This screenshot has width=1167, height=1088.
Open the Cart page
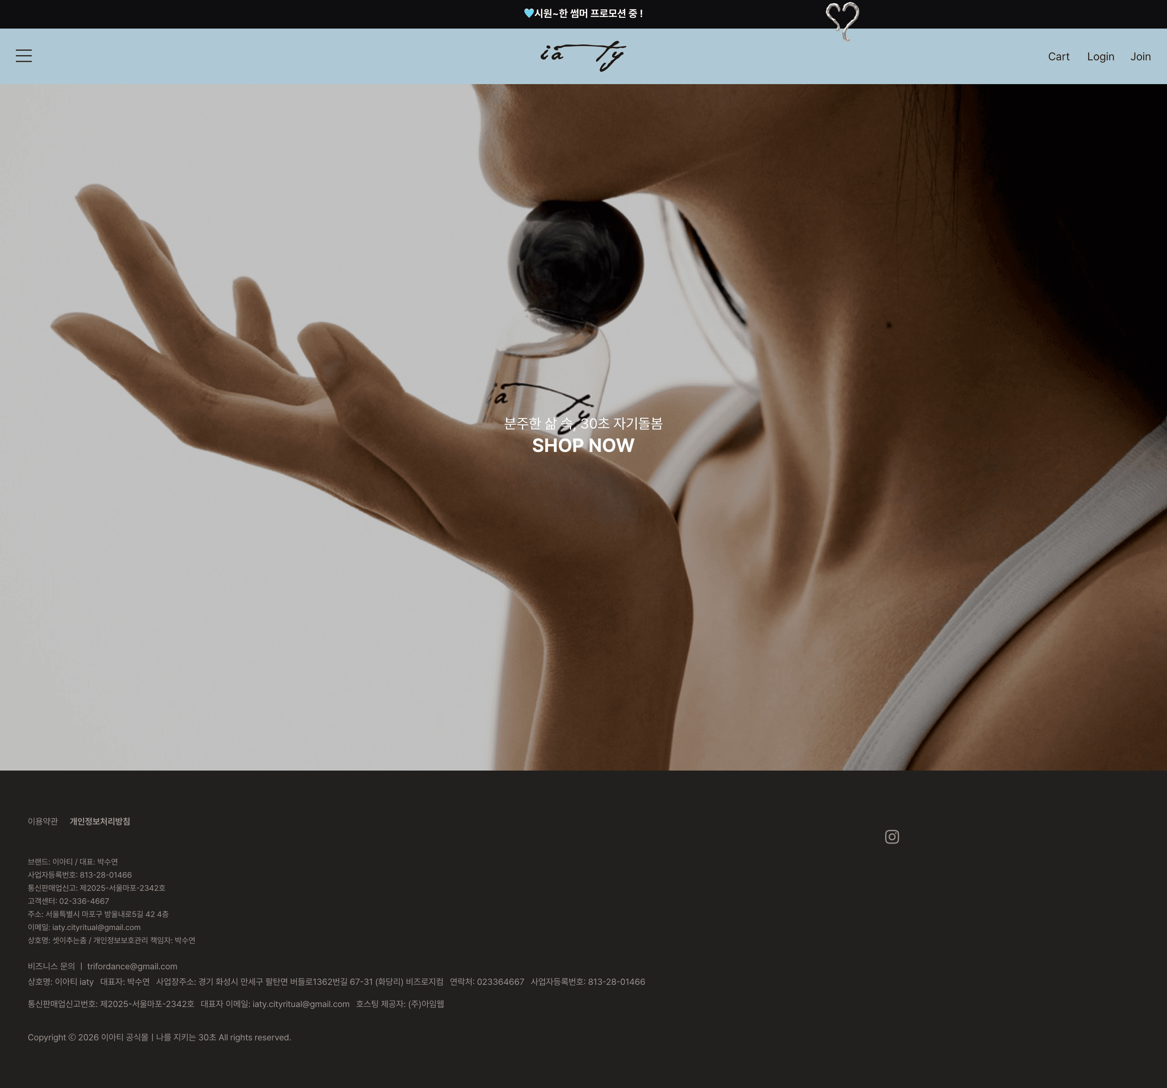(1058, 56)
